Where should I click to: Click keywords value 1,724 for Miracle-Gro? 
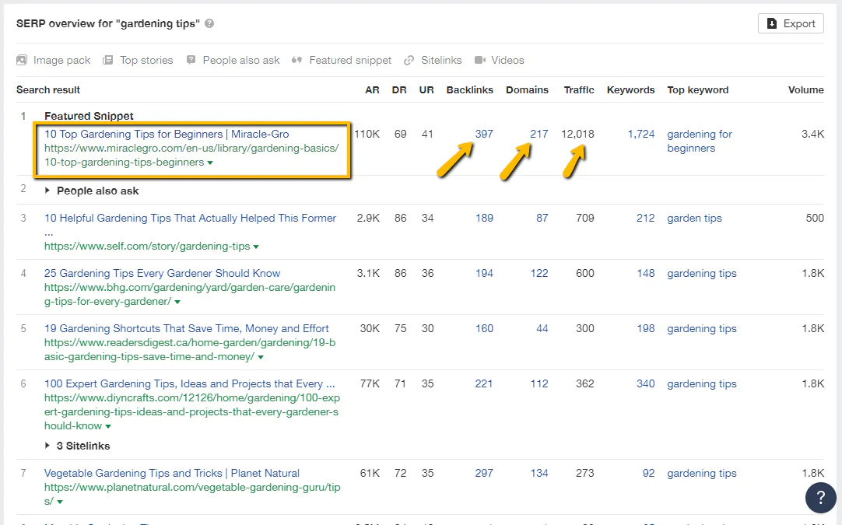[641, 134]
